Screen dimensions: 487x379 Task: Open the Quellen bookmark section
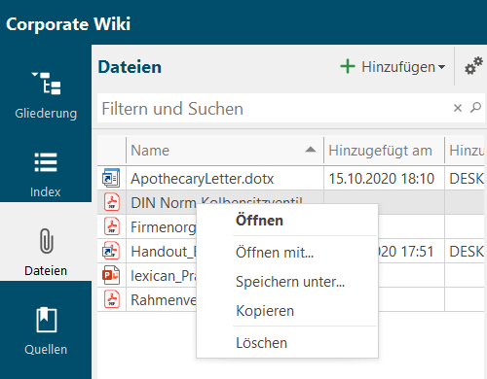point(46,330)
